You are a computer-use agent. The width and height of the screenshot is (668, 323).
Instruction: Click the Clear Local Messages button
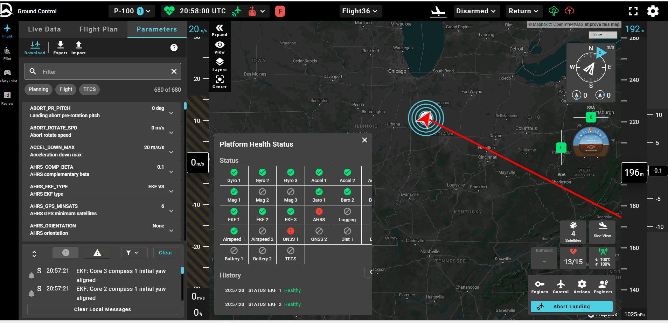[x=103, y=309]
